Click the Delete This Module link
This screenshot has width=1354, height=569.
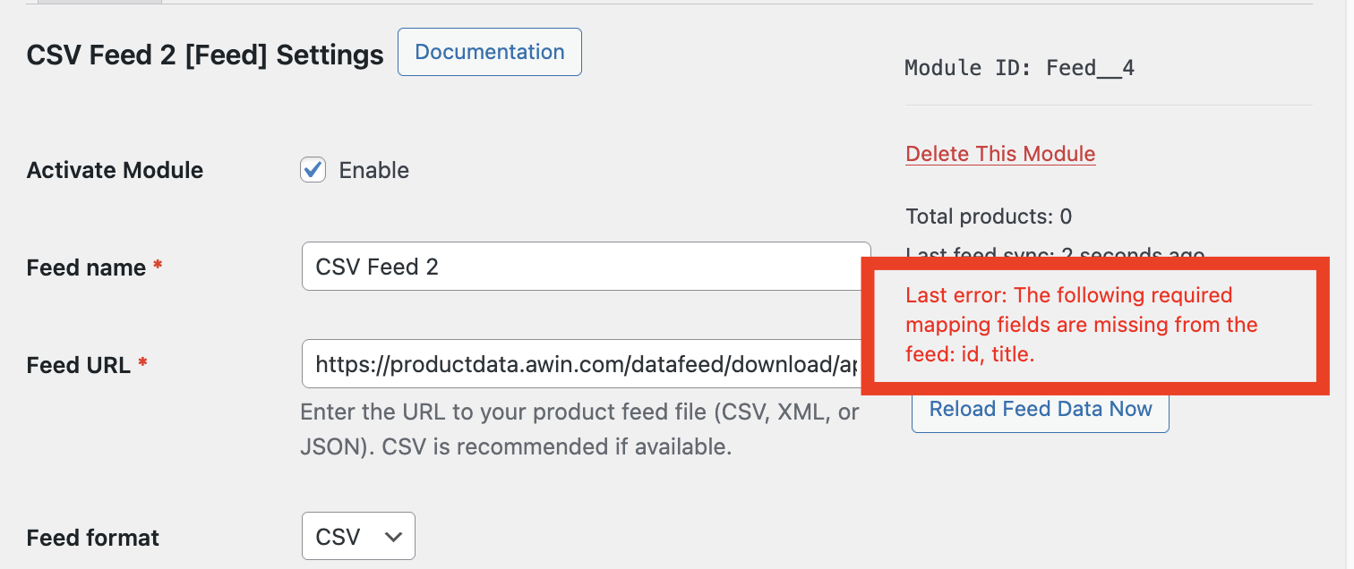(1000, 154)
